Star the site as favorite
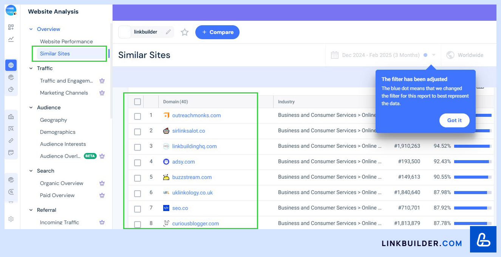Screen dimensions: 501x257 184,32
